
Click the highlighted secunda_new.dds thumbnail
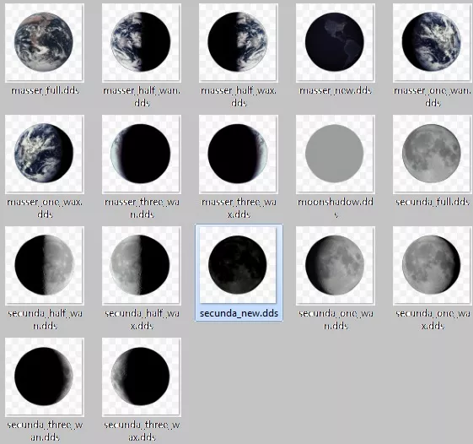(239, 266)
